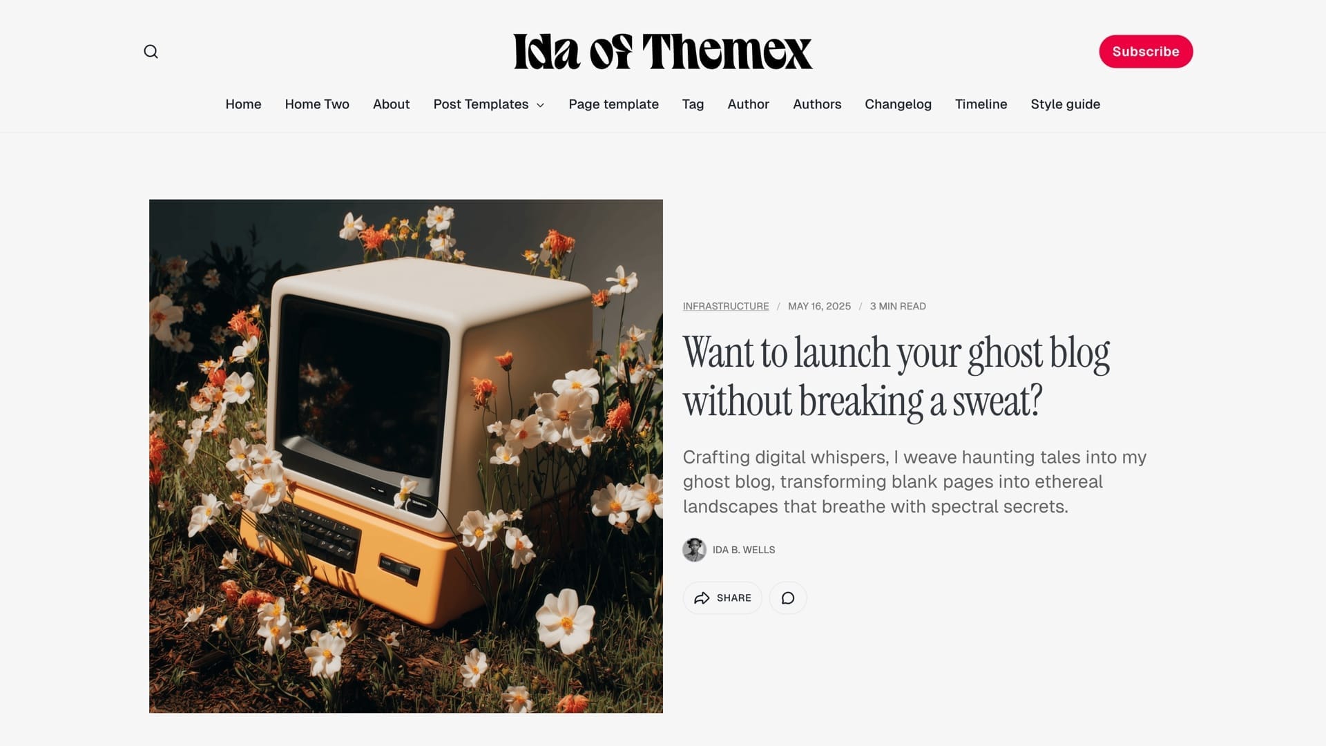Go to the Home page
The width and height of the screenshot is (1326, 746).
tap(243, 104)
